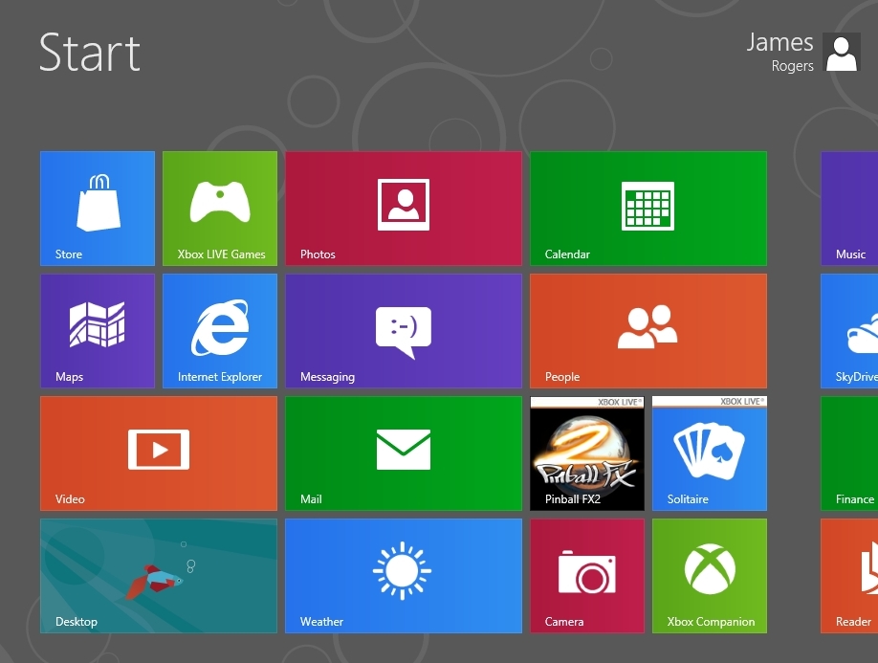The width and height of the screenshot is (878, 663).
Task: Open Internet Explorer tile
Action: pyautogui.click(x=220, y=331)
